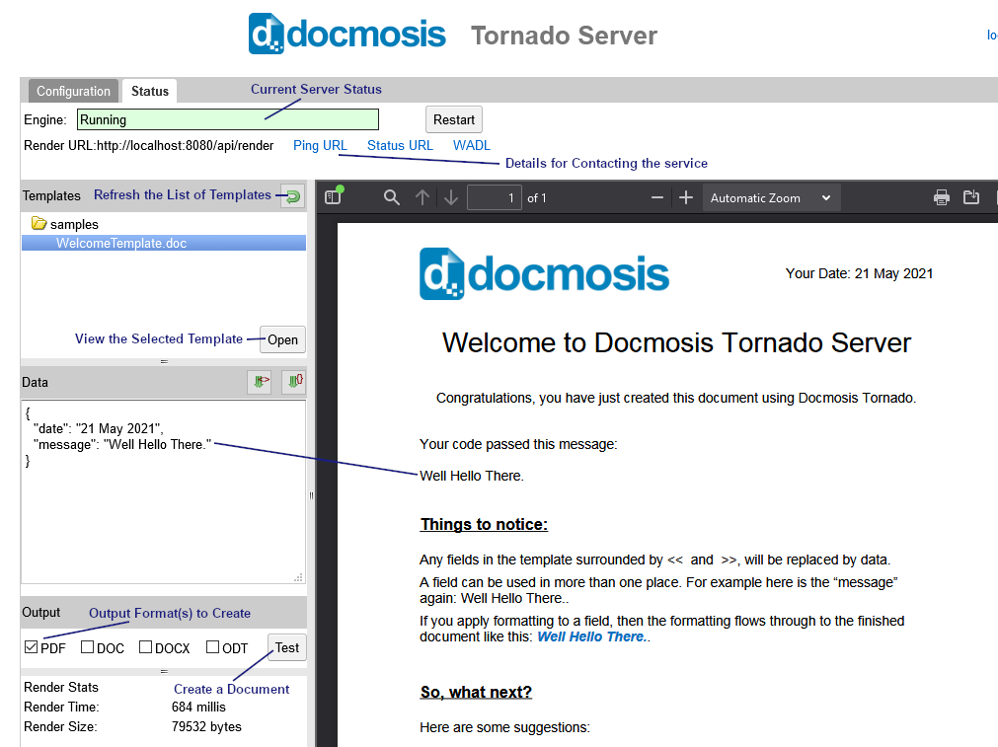Click the first Data panel icon (red arrow)
The height and width of the screenshot is (747, 998).
[x=260, y=382]
